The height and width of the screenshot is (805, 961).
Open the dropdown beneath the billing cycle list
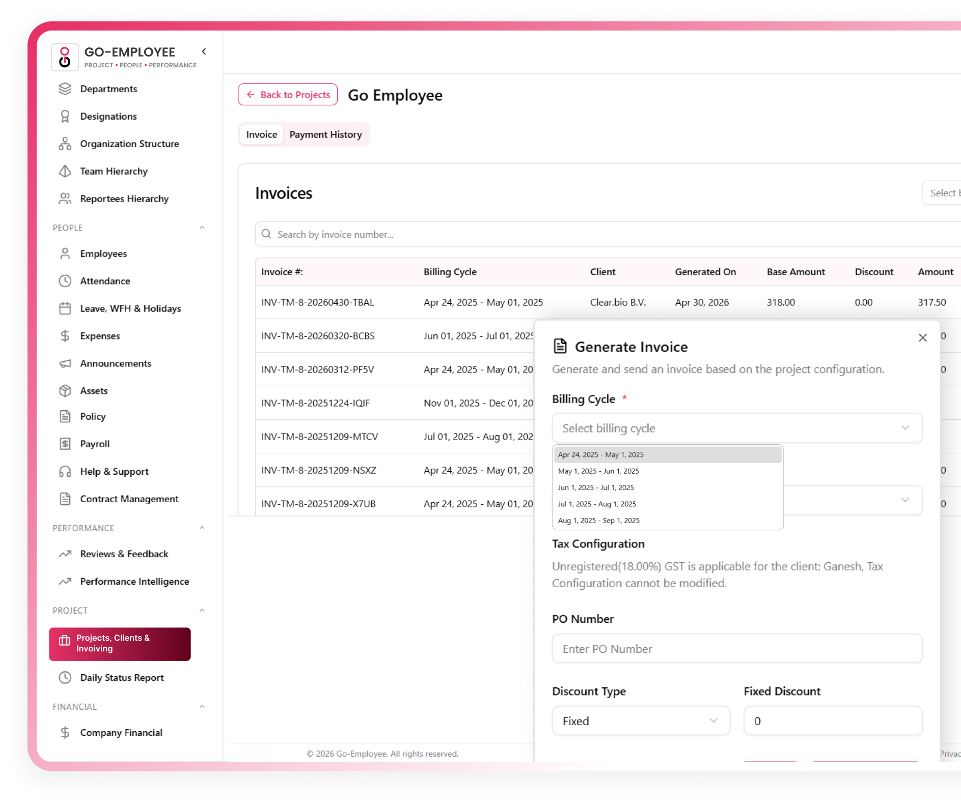(x=853, y=500)
